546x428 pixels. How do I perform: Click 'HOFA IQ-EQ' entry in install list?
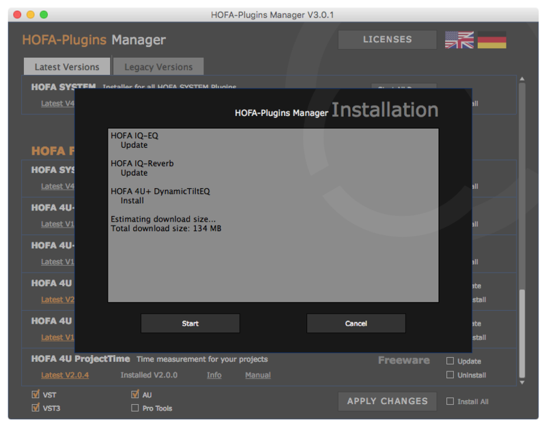[134, 135]
